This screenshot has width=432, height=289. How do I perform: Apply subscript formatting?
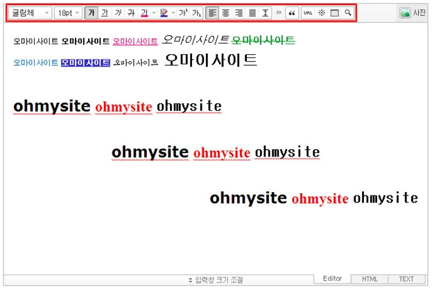[196, 13]
